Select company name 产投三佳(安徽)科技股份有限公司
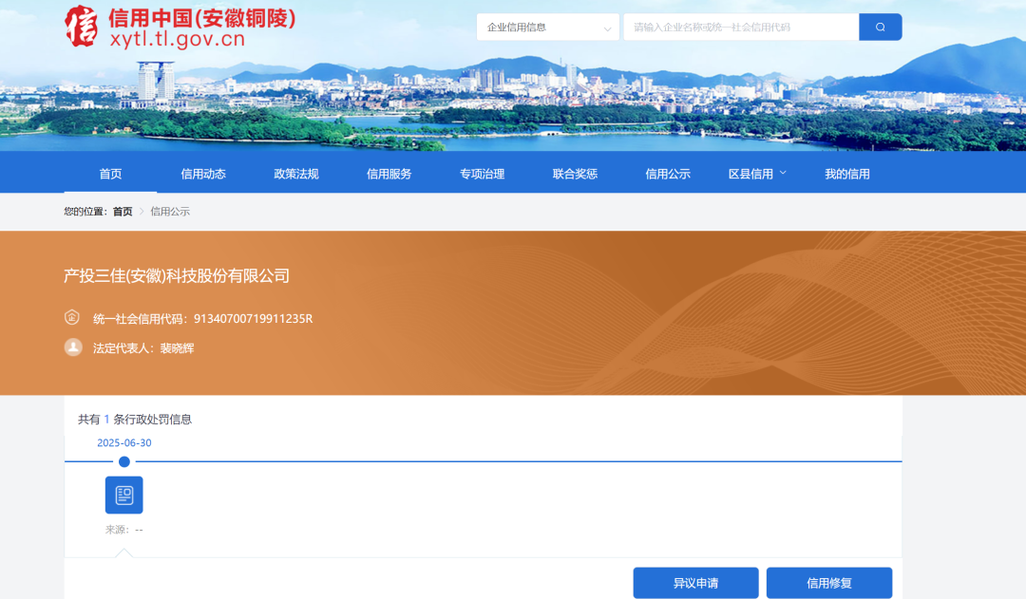Viewport: 1026px width, 599px height. (x=177, y=276)
